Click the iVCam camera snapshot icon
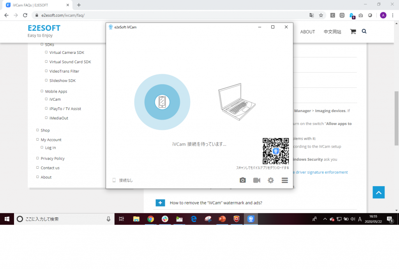This screenshot has width=399, height=269. click(243, 180)
